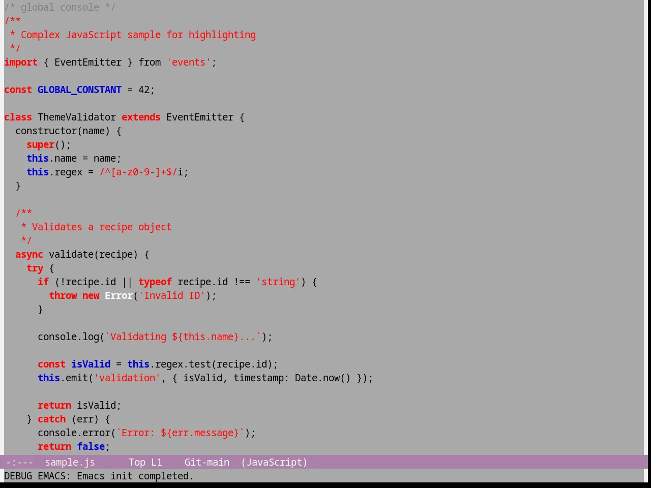Click the number '42'
Screen dimensions: 651x488
click(144, 89)
